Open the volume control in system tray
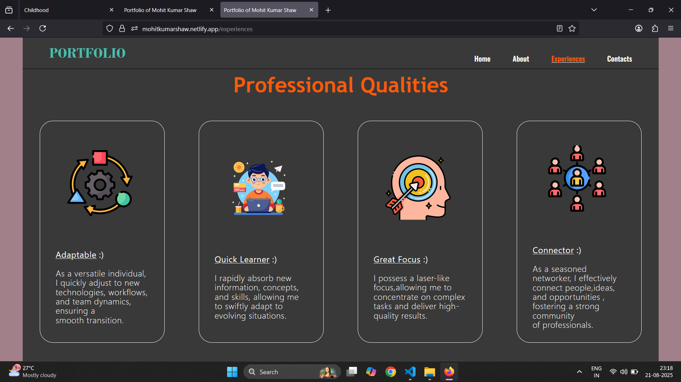This screenshot has width=681, height=382. (x=624, y=372)
